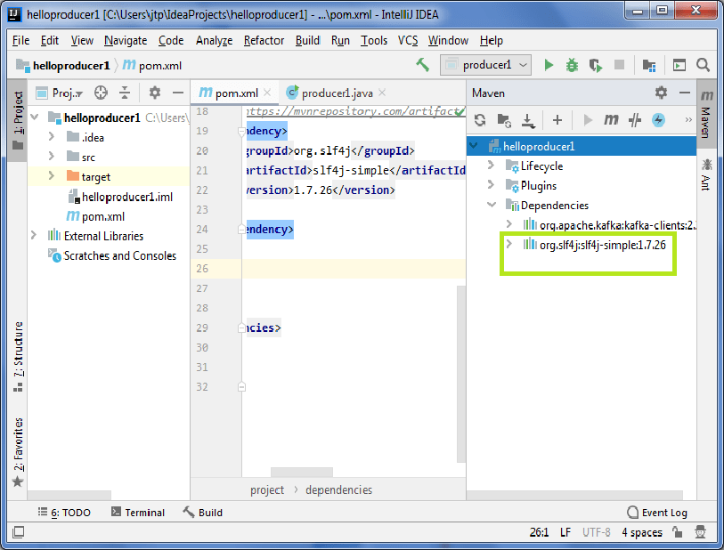Toggle read-only lock icon in status bar
The height and width of the screenshot is (550, 724).
(x=678, y=532)
